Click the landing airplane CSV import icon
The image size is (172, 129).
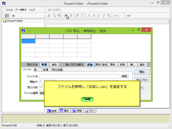pyautogui.click(x=66, y=16)
